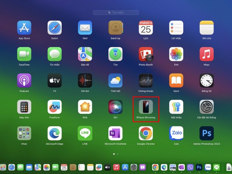
Task: Open Ghi chú notes app in Launchpad
Action: (x=206, y=28)
